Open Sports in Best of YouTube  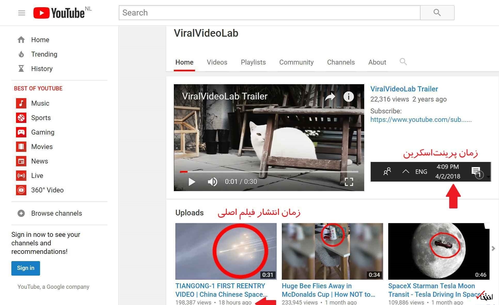[41, 118]
